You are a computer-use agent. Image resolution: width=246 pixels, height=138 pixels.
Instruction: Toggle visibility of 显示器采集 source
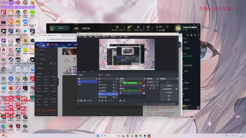click(114, 97)
